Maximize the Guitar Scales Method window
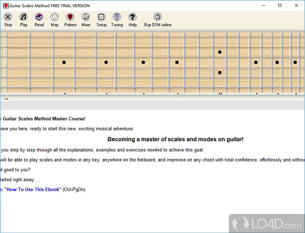 (x=280, y=5)
